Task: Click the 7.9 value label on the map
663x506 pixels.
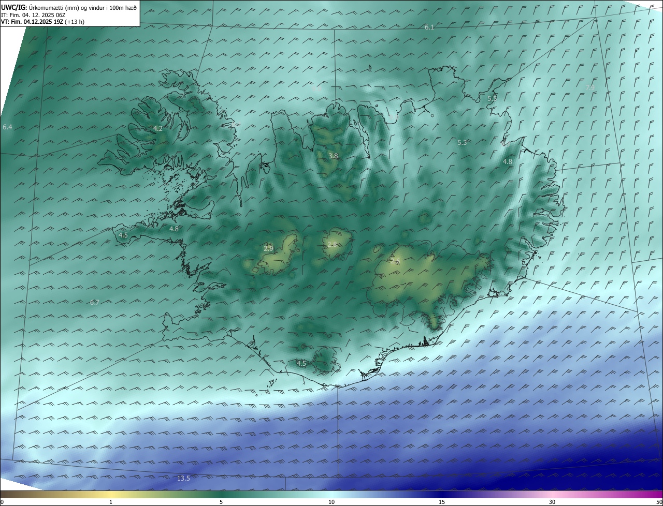Action: (589, 87)
